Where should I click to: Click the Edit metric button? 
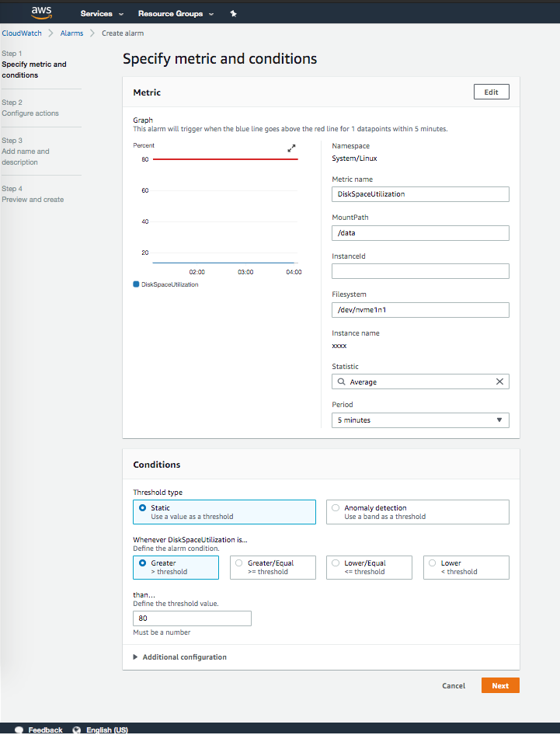(491, 92)
